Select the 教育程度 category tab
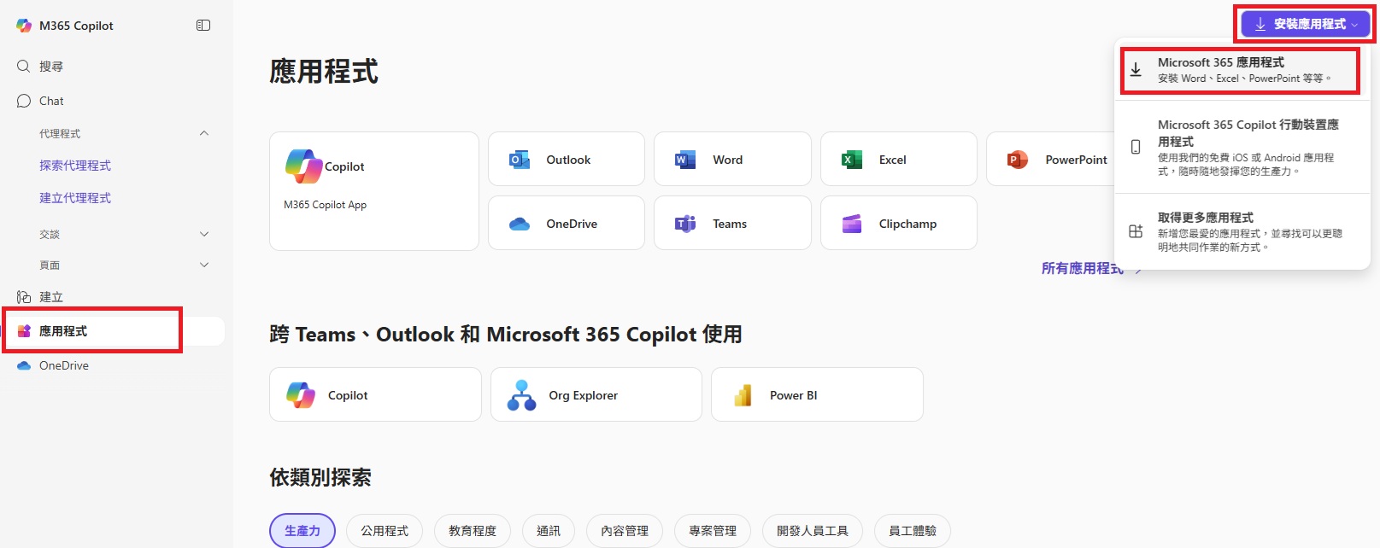 point(473,531)
